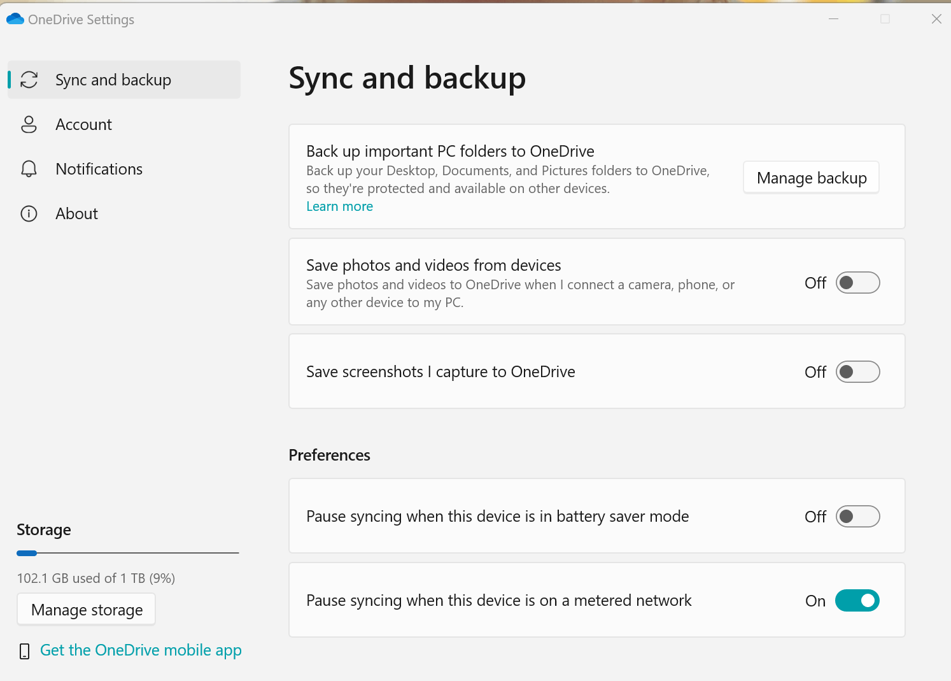Enable saving photos and videos from devices
The height and width of the screenshot is (681, 951).
(x=857, y=283)
